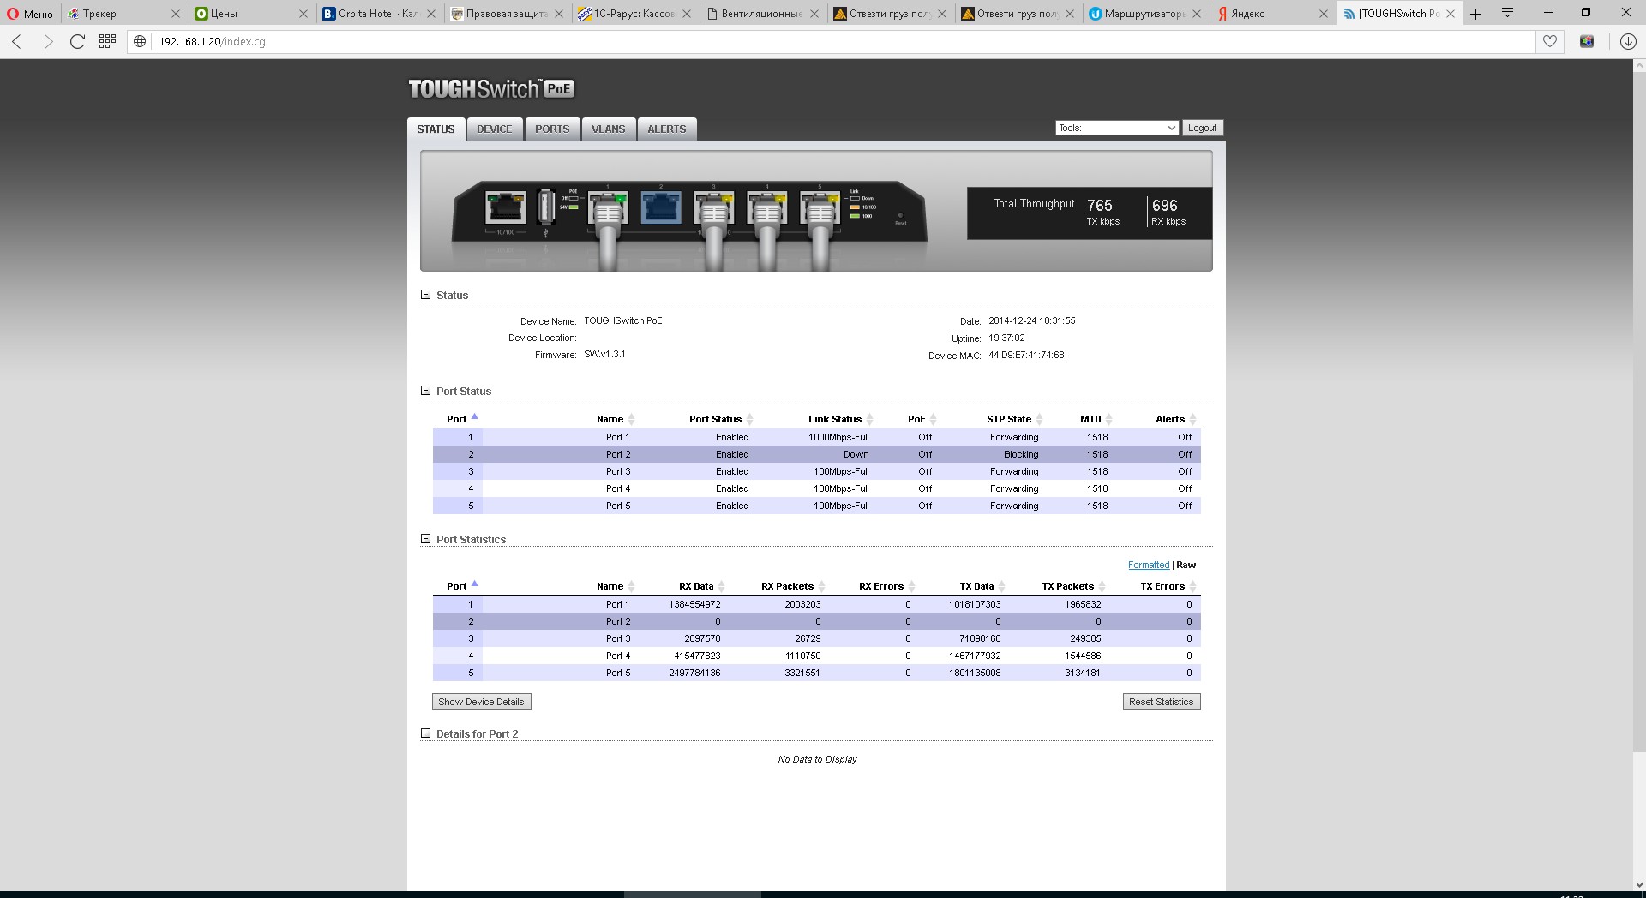
Task: Open the Tools dropdown
Action: pyautogui.click(x=1117, y=128)
